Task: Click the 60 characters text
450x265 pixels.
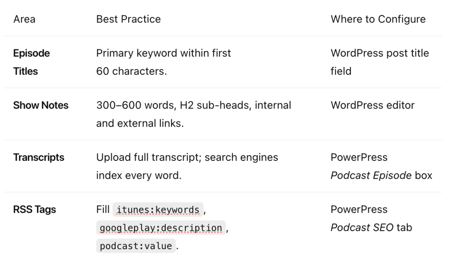Action: pyautogui.click(x=131, y=71)
